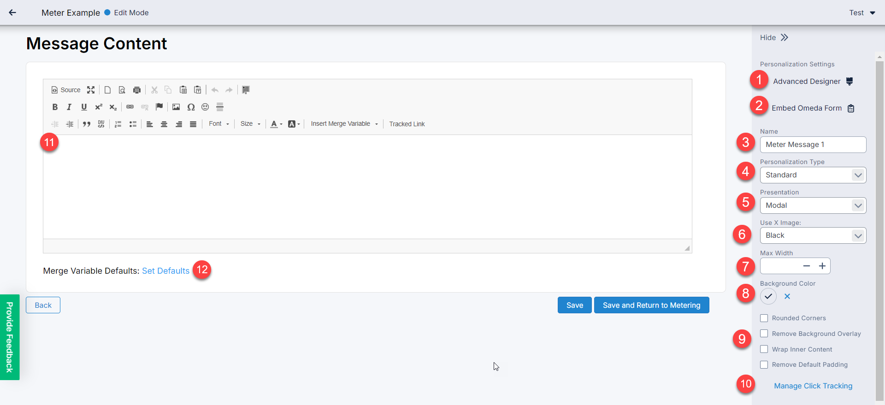Viewport: 885px width, 405px height.
Task: Maximize the editor with fullscreen icon
Action: coord(91,90)
